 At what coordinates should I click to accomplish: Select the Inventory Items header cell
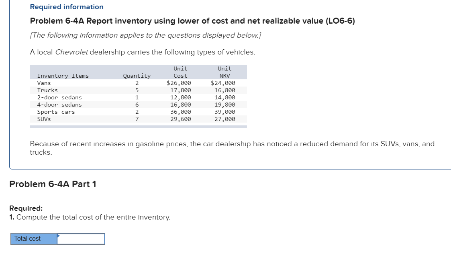pos(63,75)
